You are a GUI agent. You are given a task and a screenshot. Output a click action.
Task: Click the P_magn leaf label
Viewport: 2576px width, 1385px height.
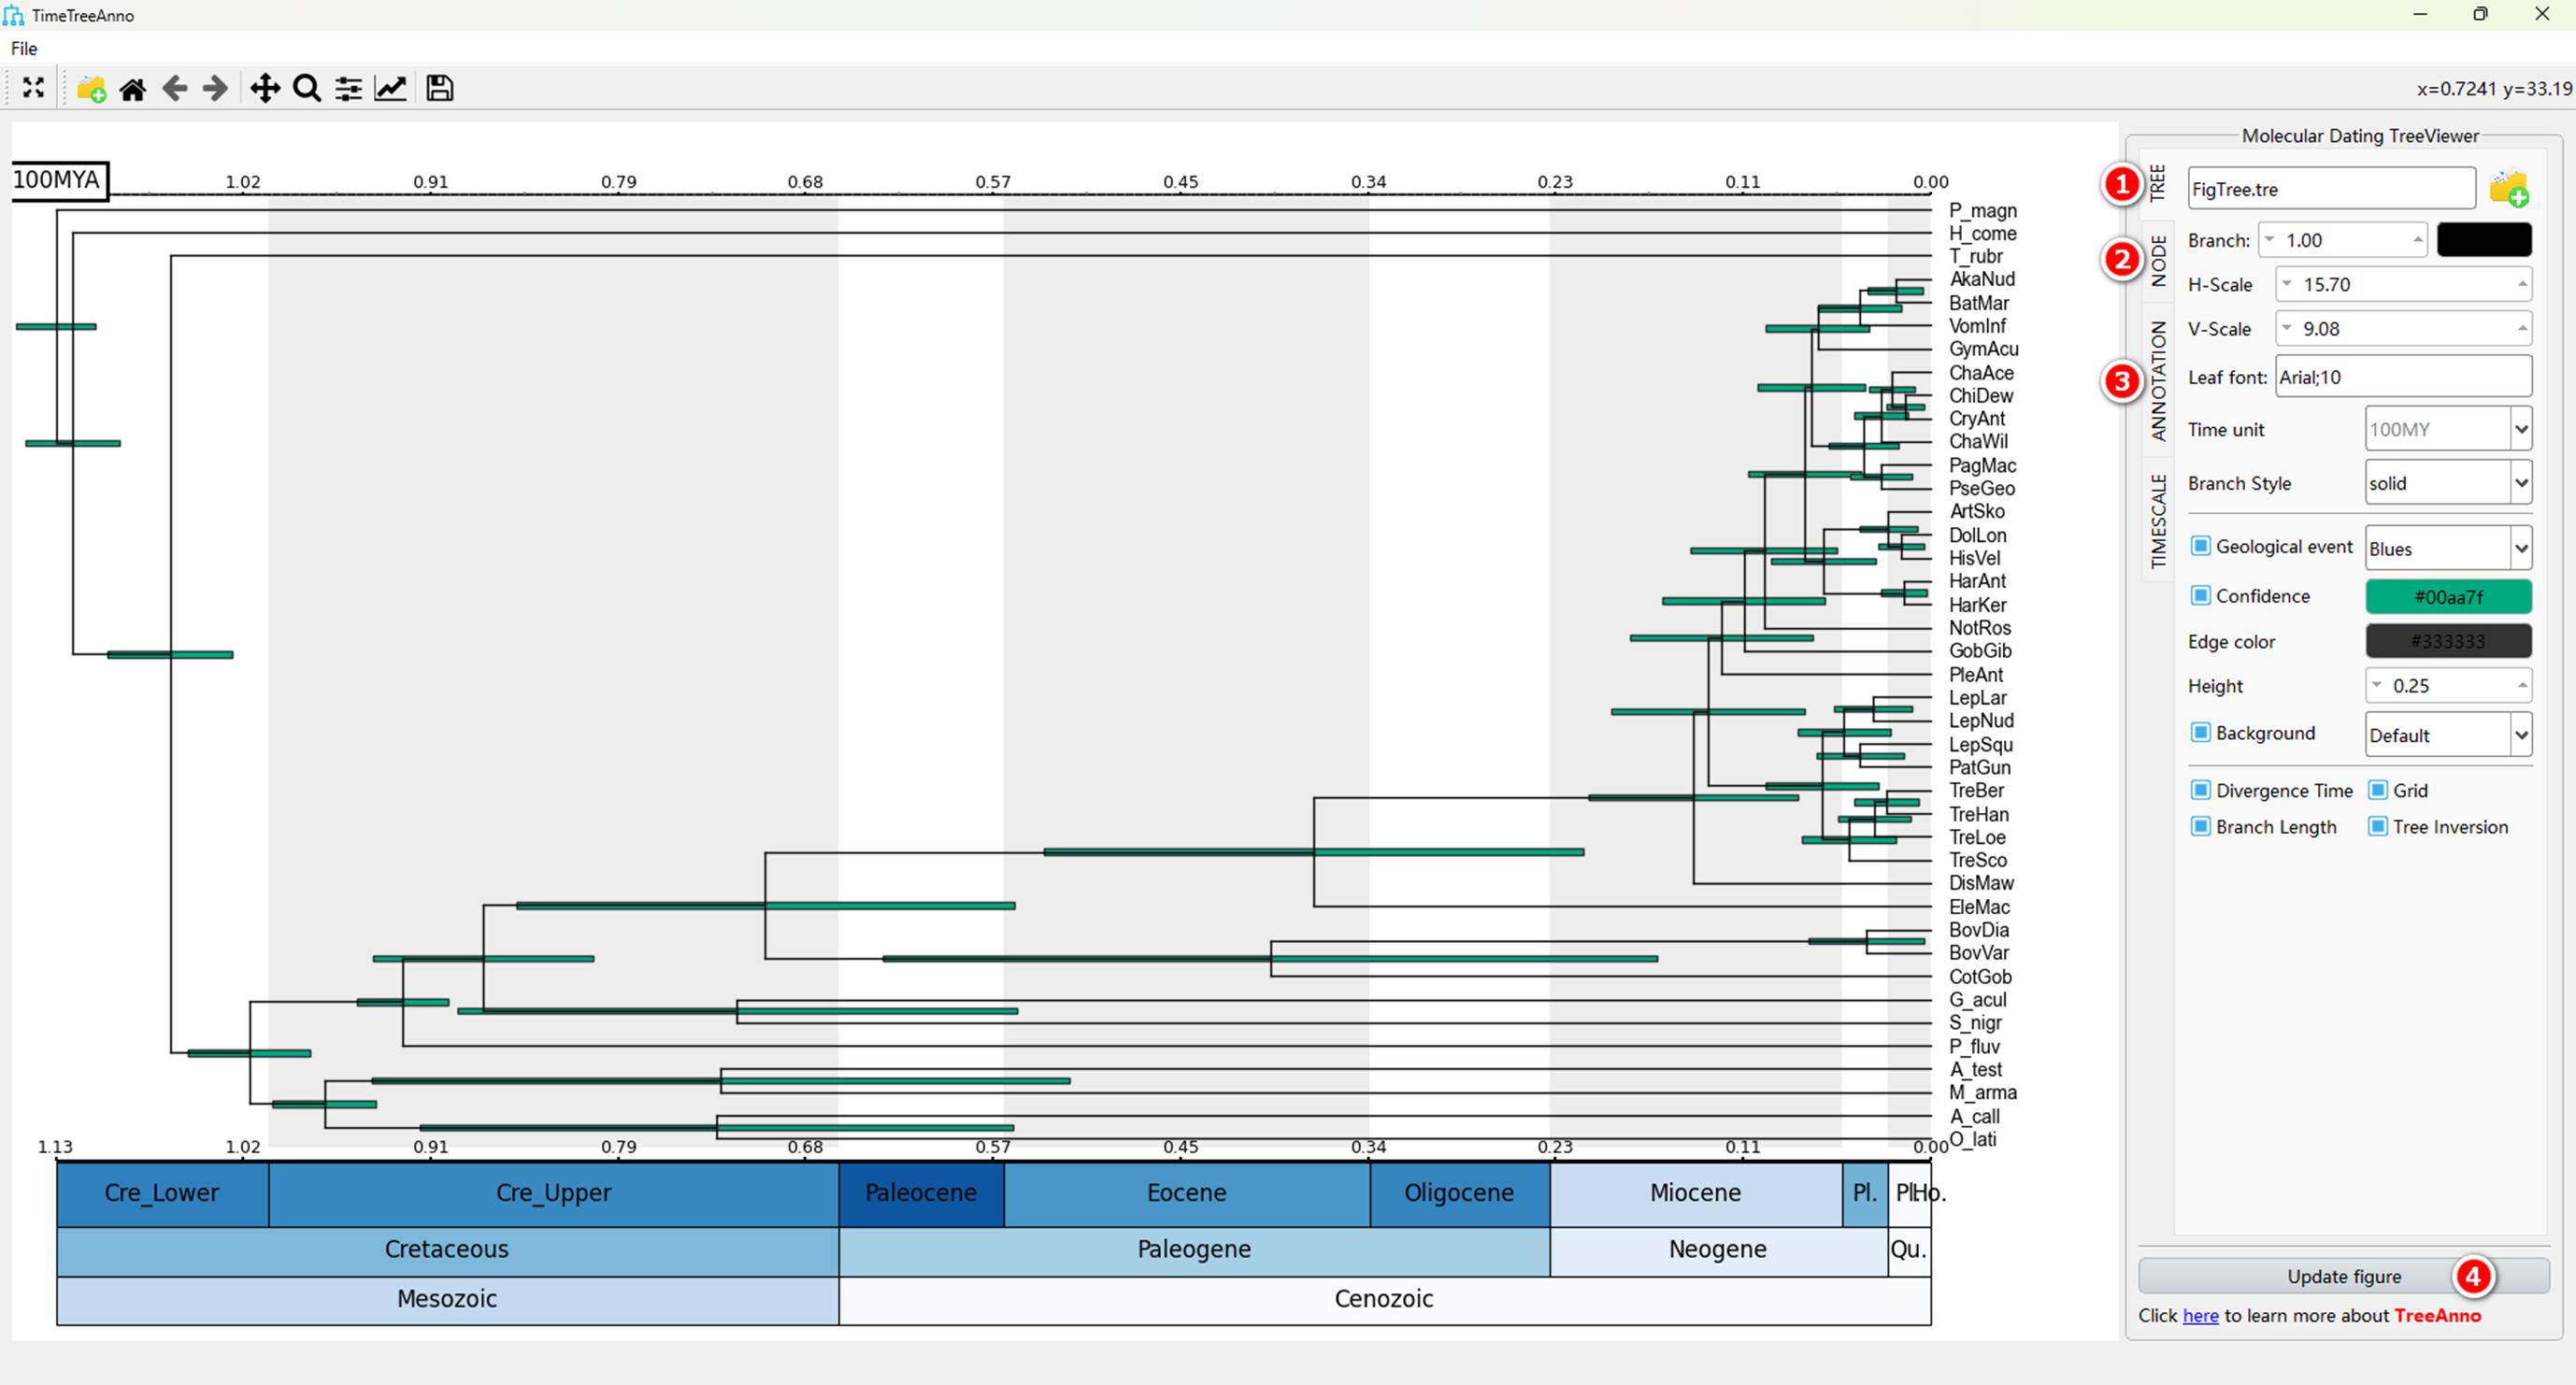(x=1982, y=211)
